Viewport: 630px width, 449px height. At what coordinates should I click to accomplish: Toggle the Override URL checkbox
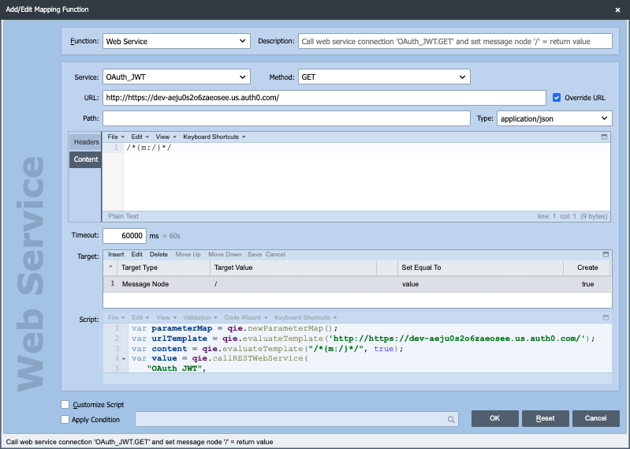click(x=557, y=98)
